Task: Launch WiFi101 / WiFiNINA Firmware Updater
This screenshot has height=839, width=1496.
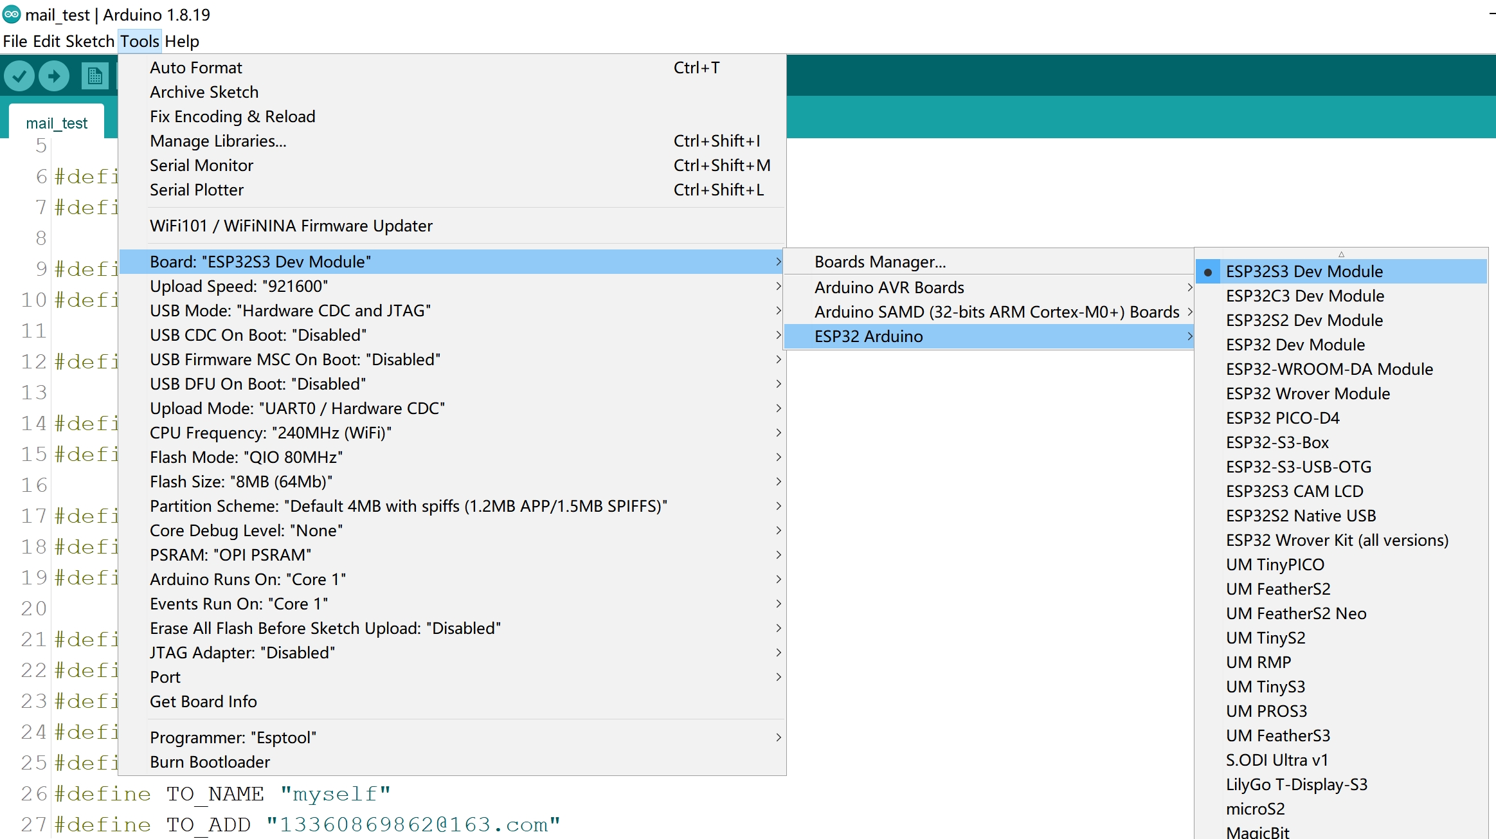Action: coord(453,226)
